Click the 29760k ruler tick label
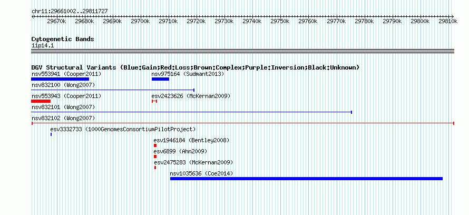 pyautogui.click(x=308, y=21)
